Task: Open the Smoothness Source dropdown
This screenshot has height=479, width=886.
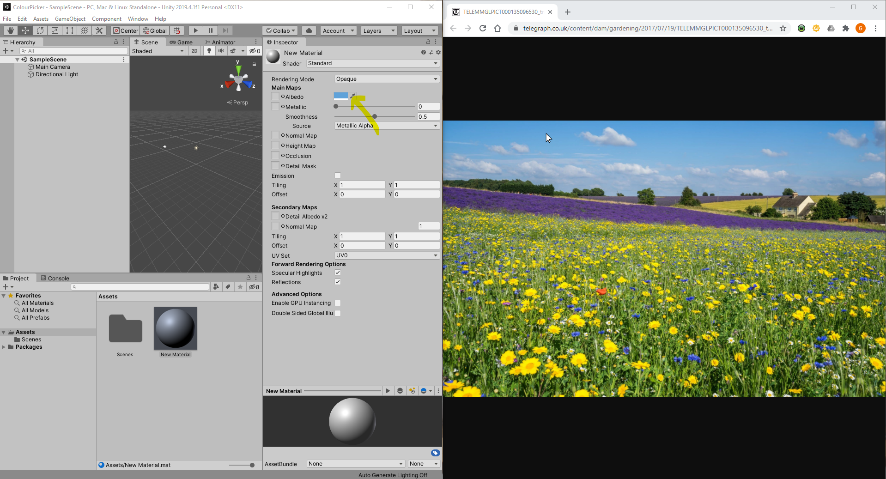Action: [386, 125]
